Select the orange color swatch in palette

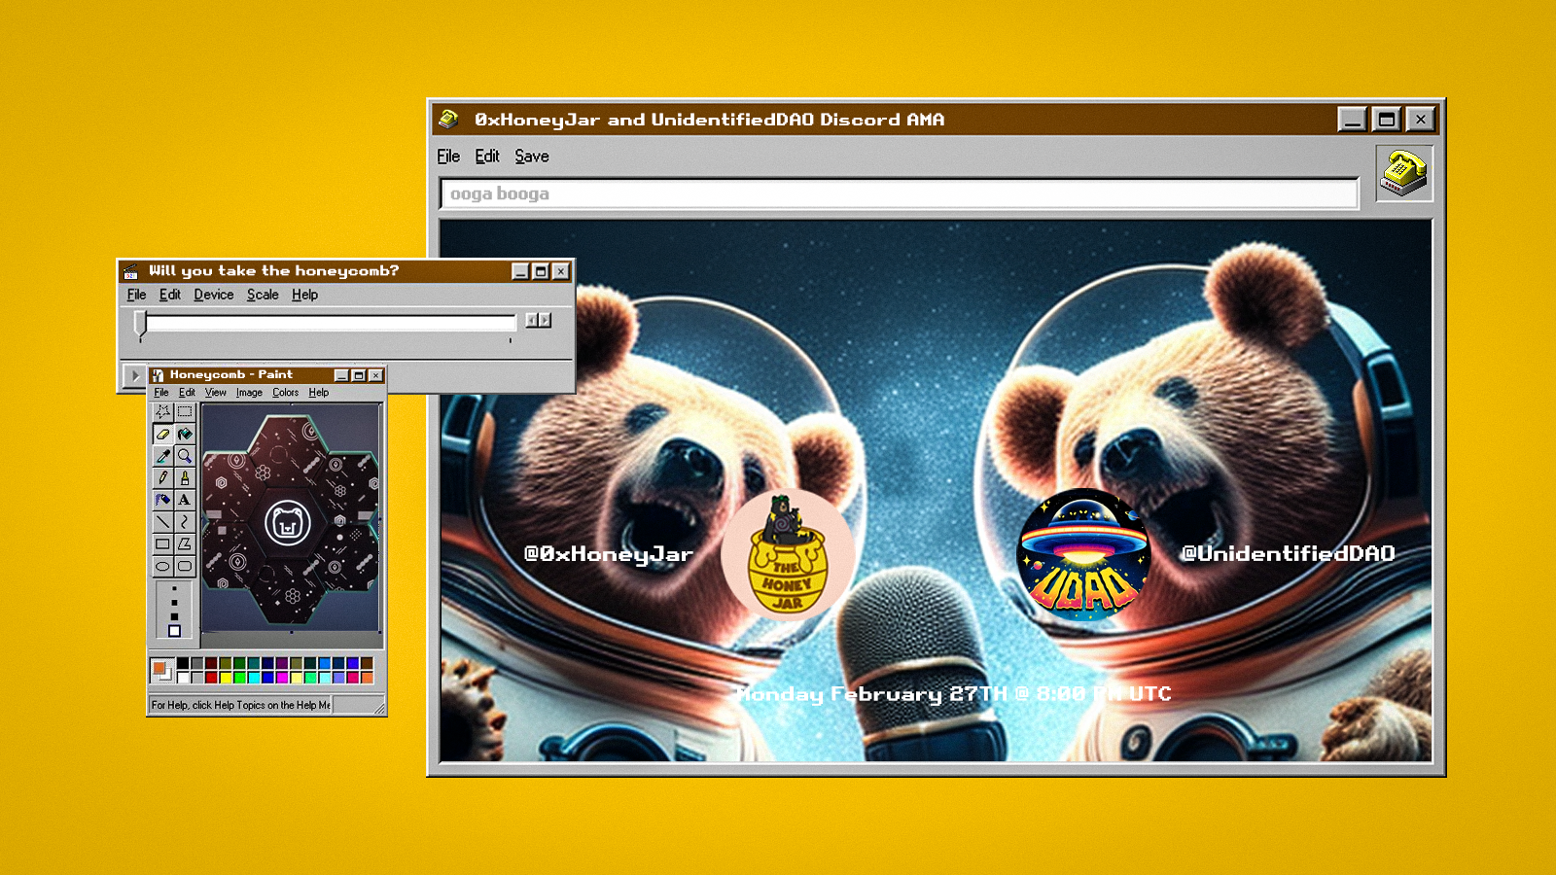tap(367, 677)
